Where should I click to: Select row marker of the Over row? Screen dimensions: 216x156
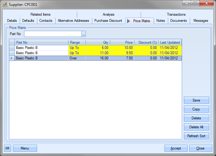coord(12,58)
